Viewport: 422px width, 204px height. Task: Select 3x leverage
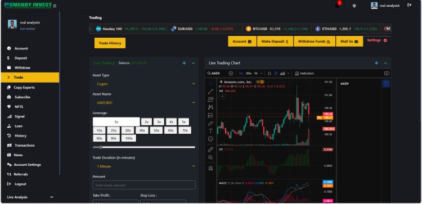[x=159, y=122]
